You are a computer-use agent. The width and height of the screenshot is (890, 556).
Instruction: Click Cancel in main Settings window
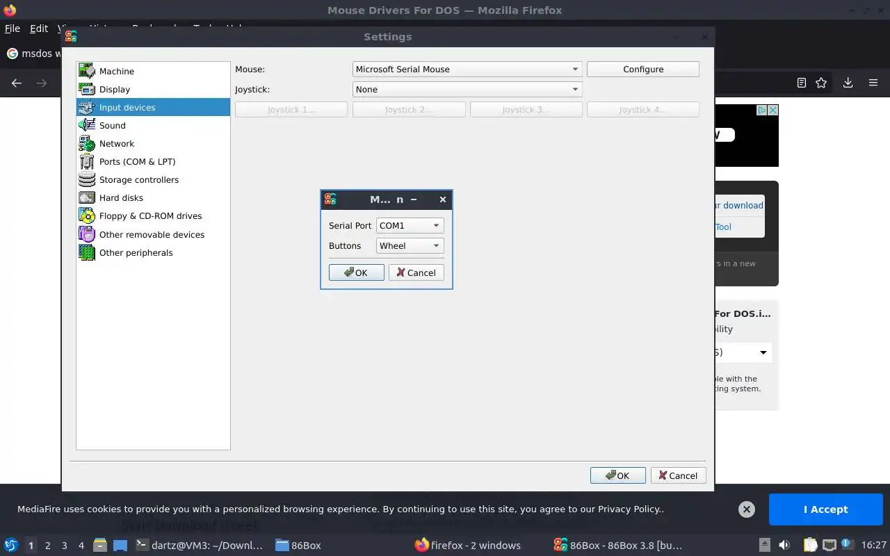[679, 475]
